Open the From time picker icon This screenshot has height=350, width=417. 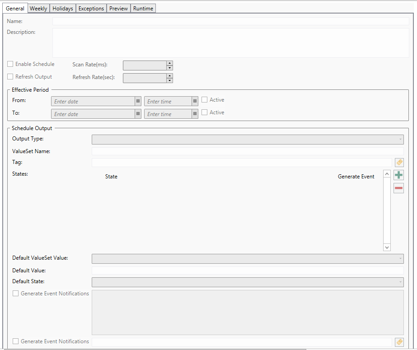tap(195, 101)
